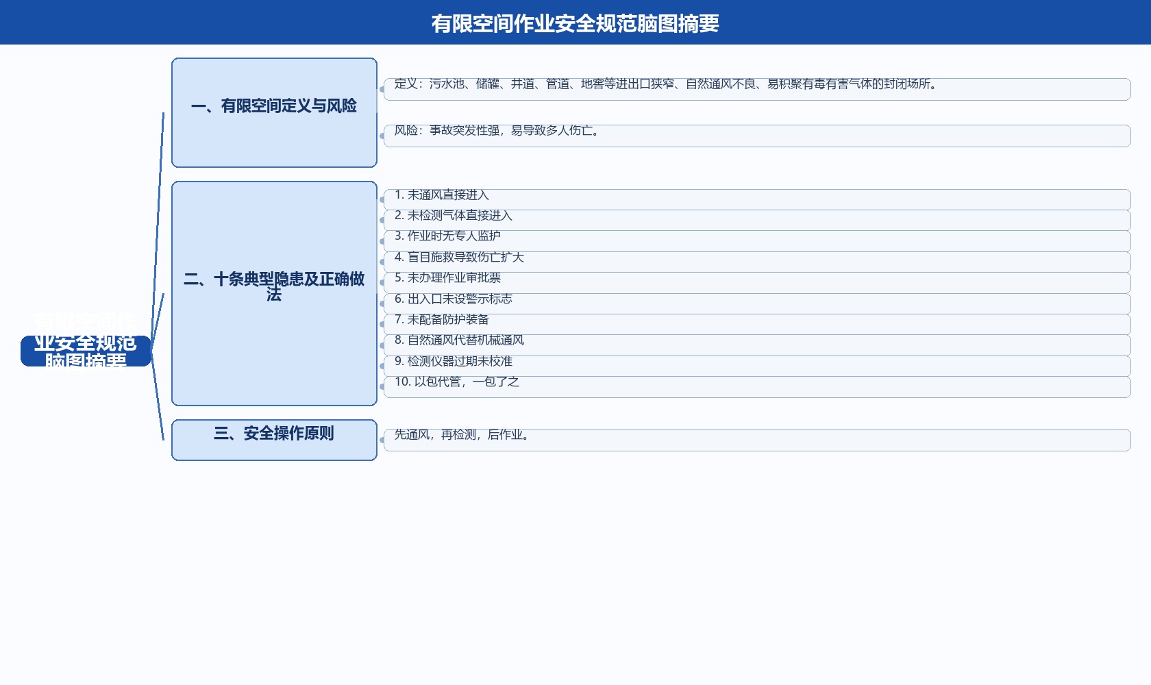Click the blue header title 有限空间作业安全规范脑图摘要
The width and height of the screenshot is (1151, 685).
[x=575, y=23]
